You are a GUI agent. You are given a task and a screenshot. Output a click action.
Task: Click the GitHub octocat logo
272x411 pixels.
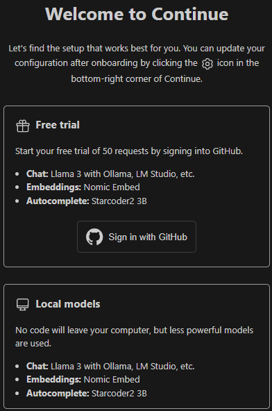[x=94, y=237]
